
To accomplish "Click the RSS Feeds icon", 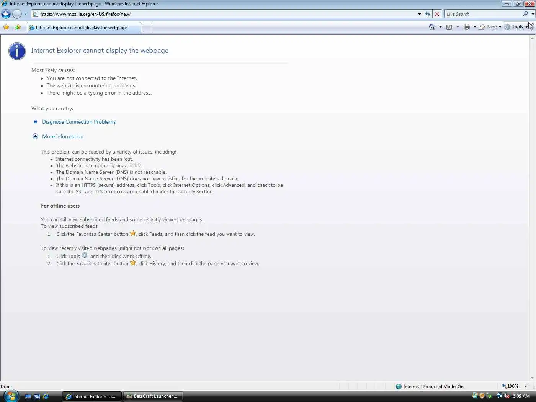I will click(x=449, y=27).
